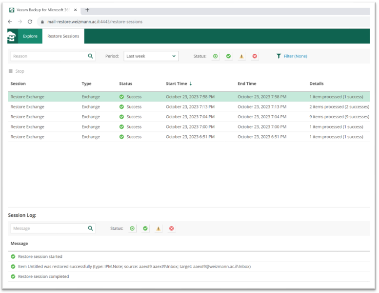Toggle the error status filter in Session Log
Screen dimensions: 379x293
(x=171, y=228)
